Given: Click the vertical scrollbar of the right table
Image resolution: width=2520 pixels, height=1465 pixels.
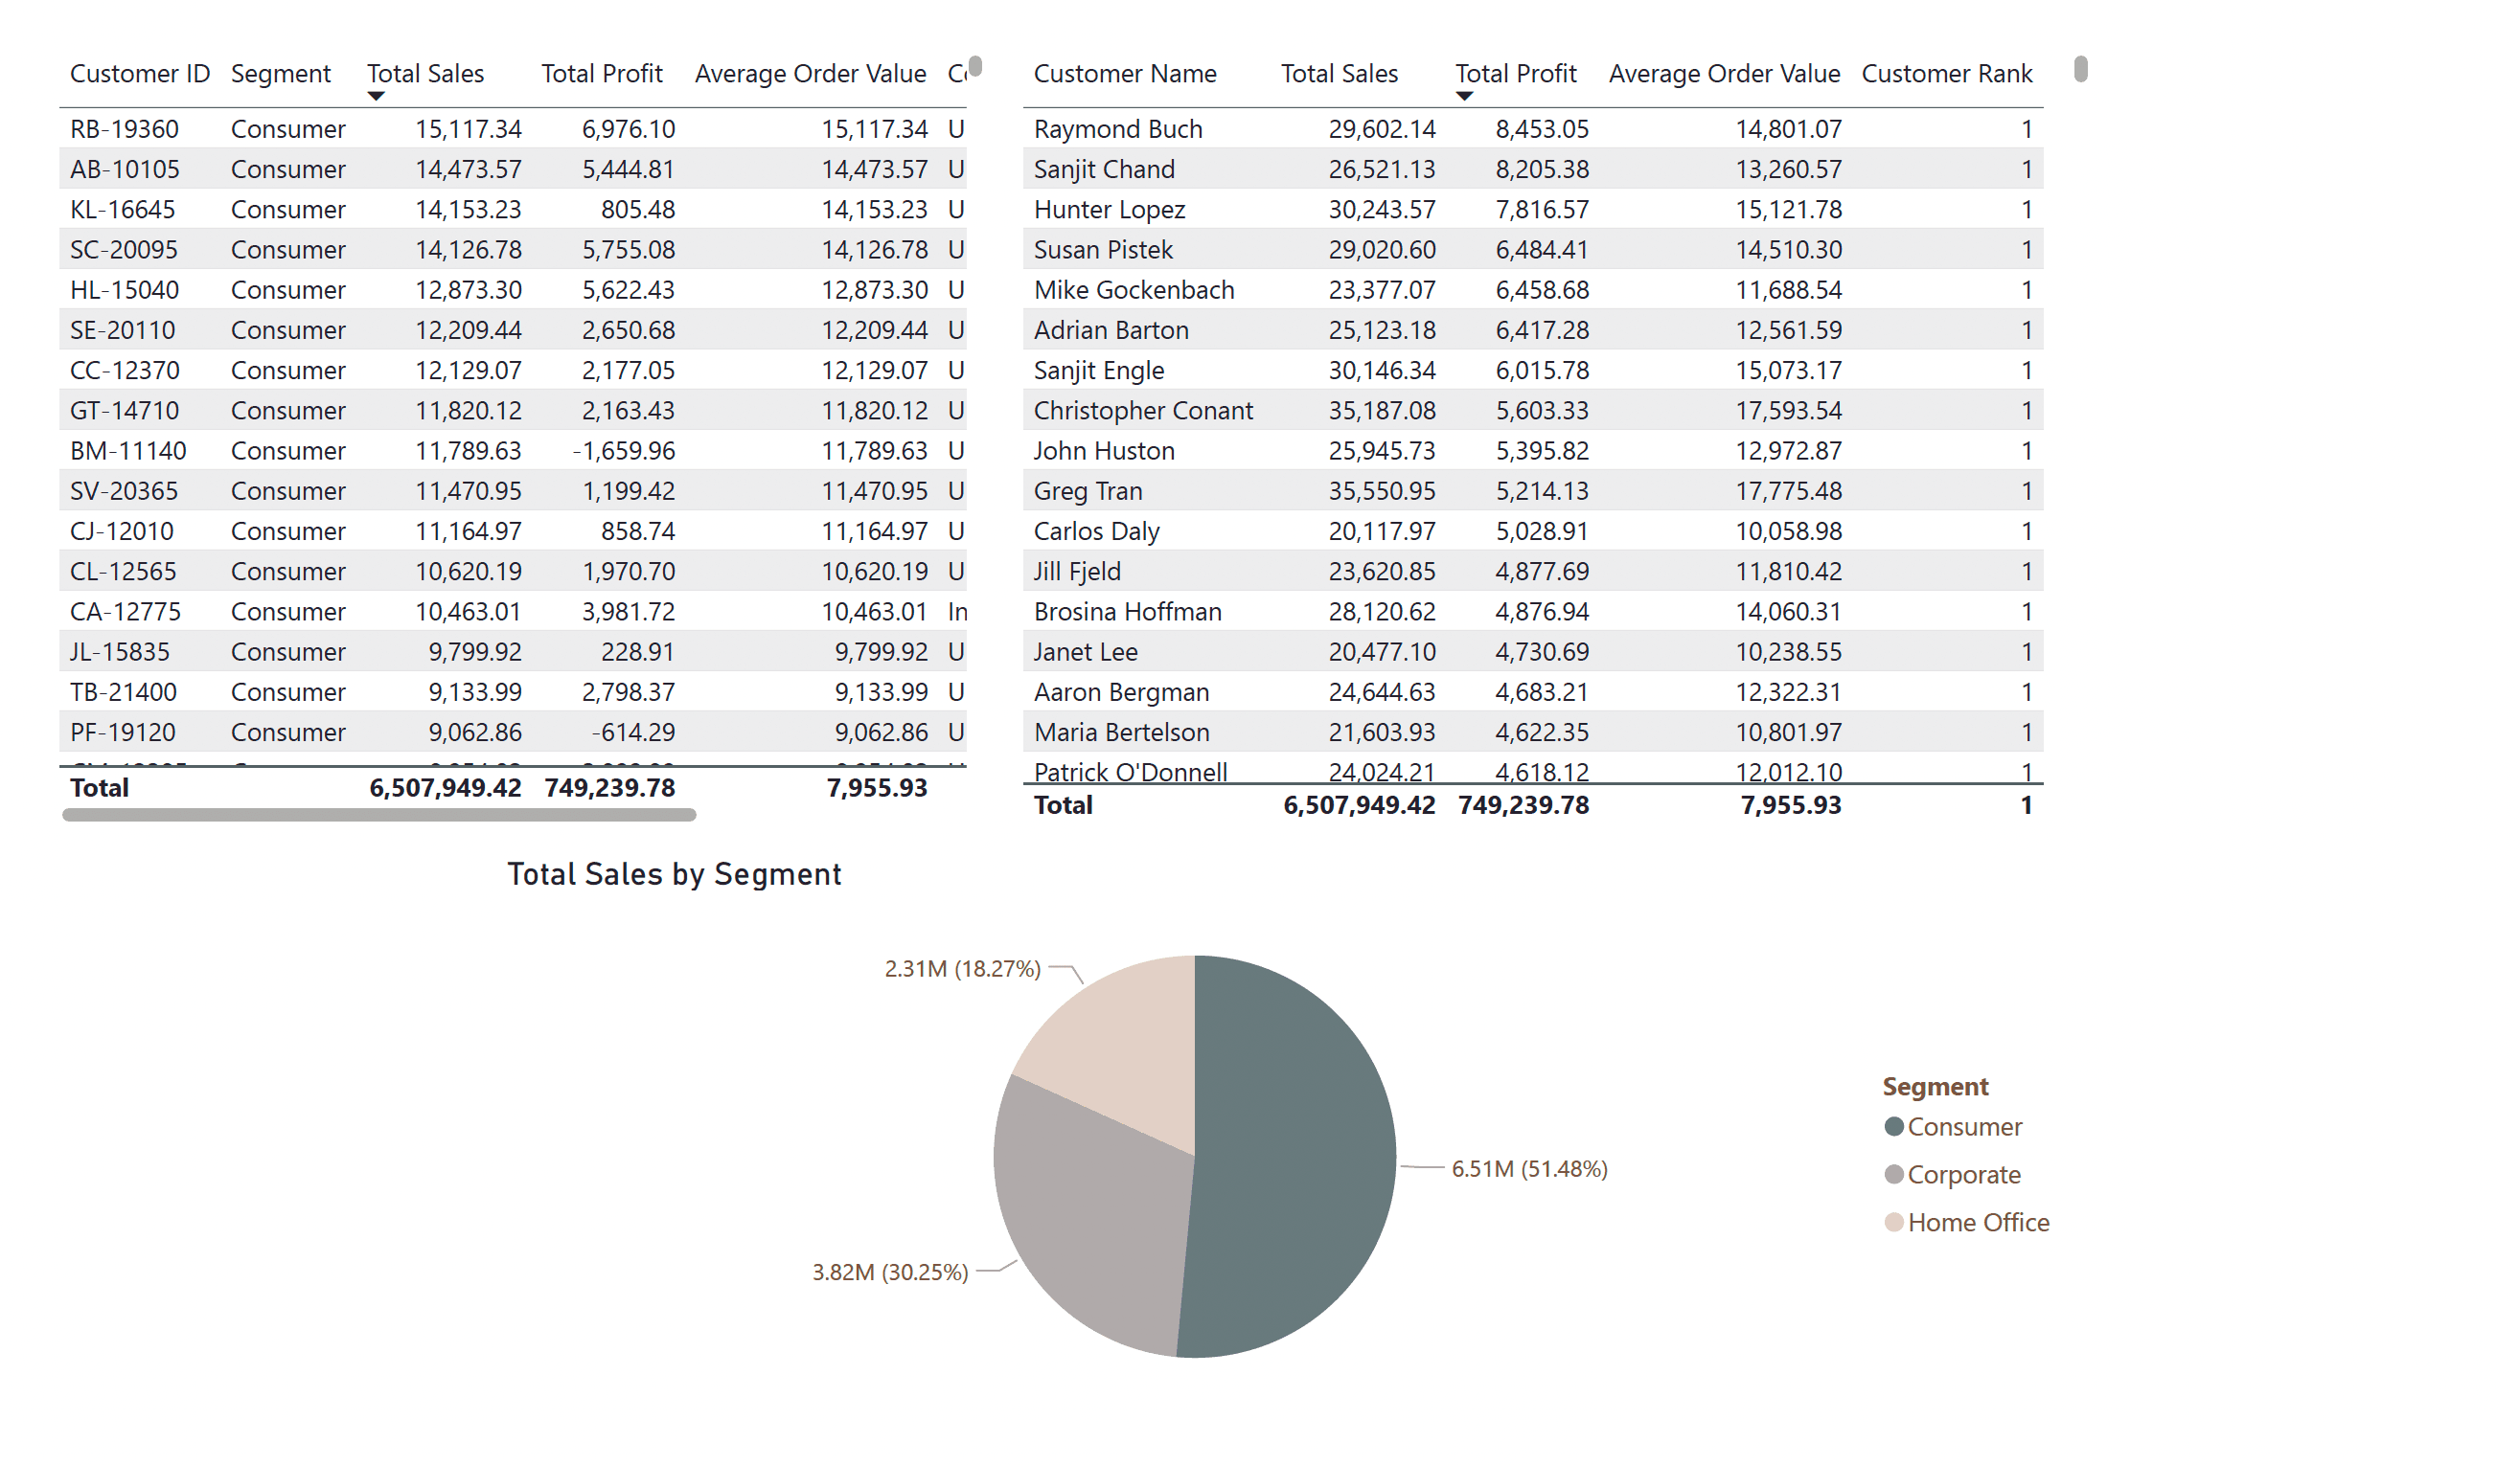Looking at the screenshot, I should point(2082,68).
